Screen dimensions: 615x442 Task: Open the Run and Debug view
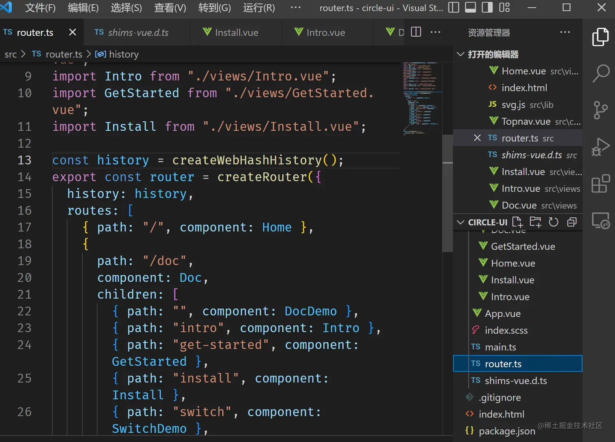point(600,147)
